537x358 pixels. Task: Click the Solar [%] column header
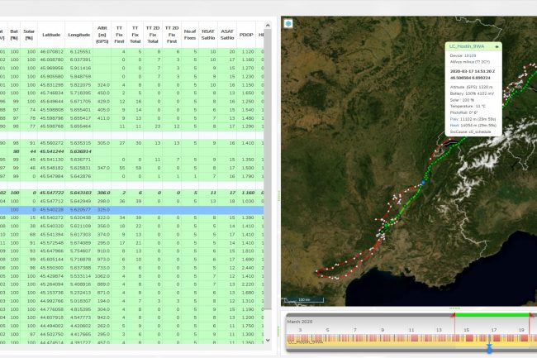click(28, 36)
